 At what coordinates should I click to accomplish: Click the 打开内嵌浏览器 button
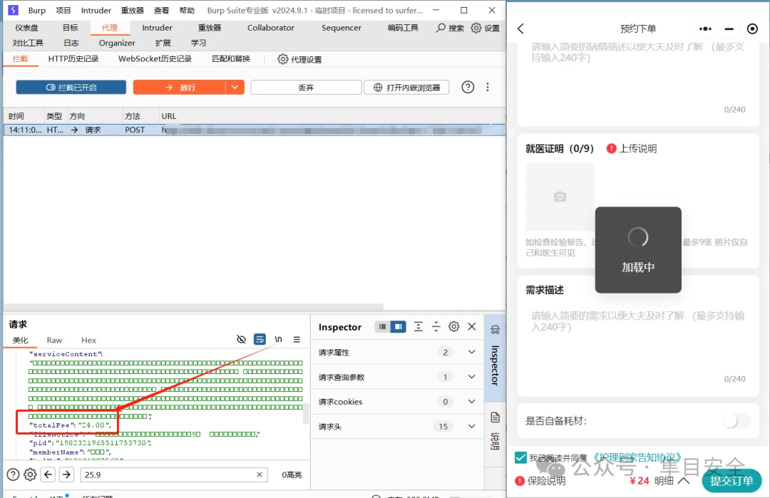(406, 88)
